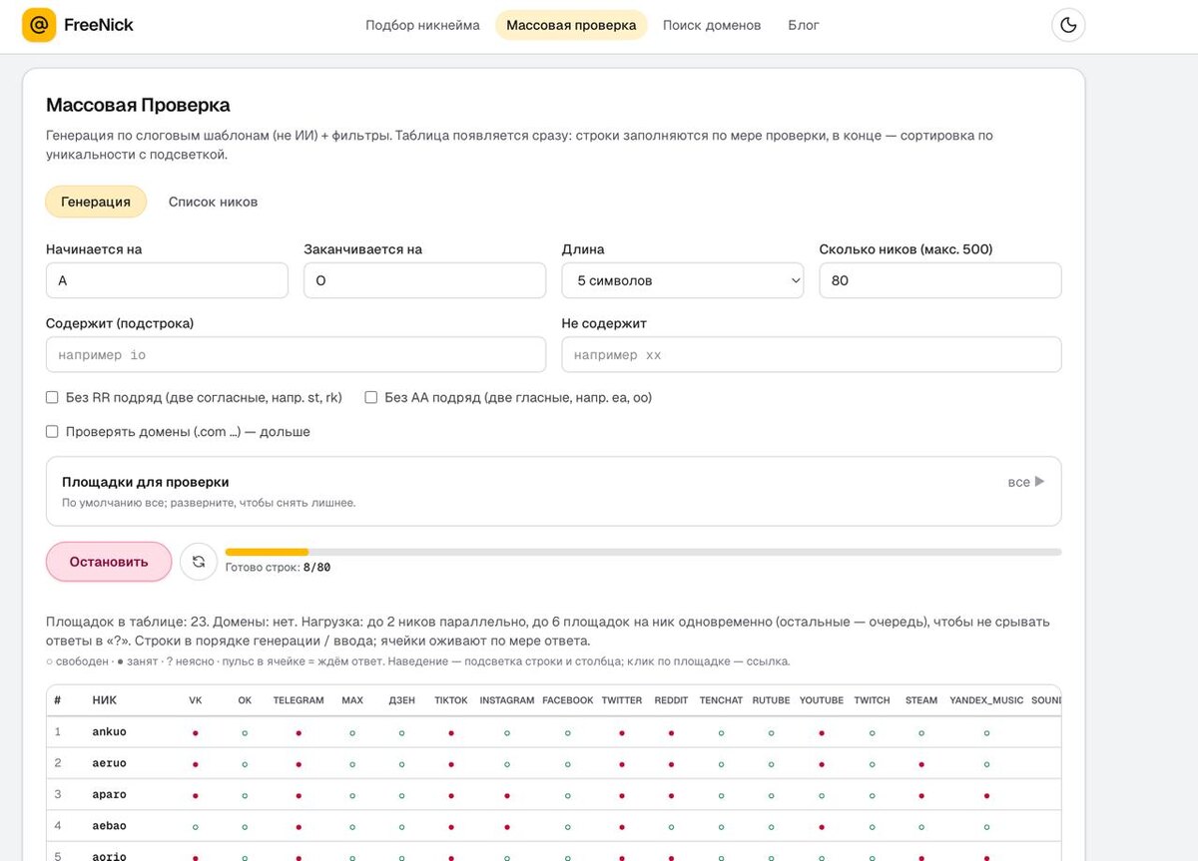
Task: Click the generation progress bar
Action: click(x=643, y=552)
